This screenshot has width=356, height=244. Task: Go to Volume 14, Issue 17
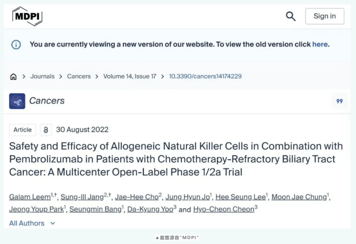point(130,76)
